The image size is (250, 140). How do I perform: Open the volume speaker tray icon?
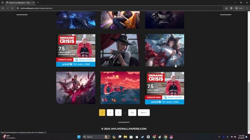click(x=235, y=137)
